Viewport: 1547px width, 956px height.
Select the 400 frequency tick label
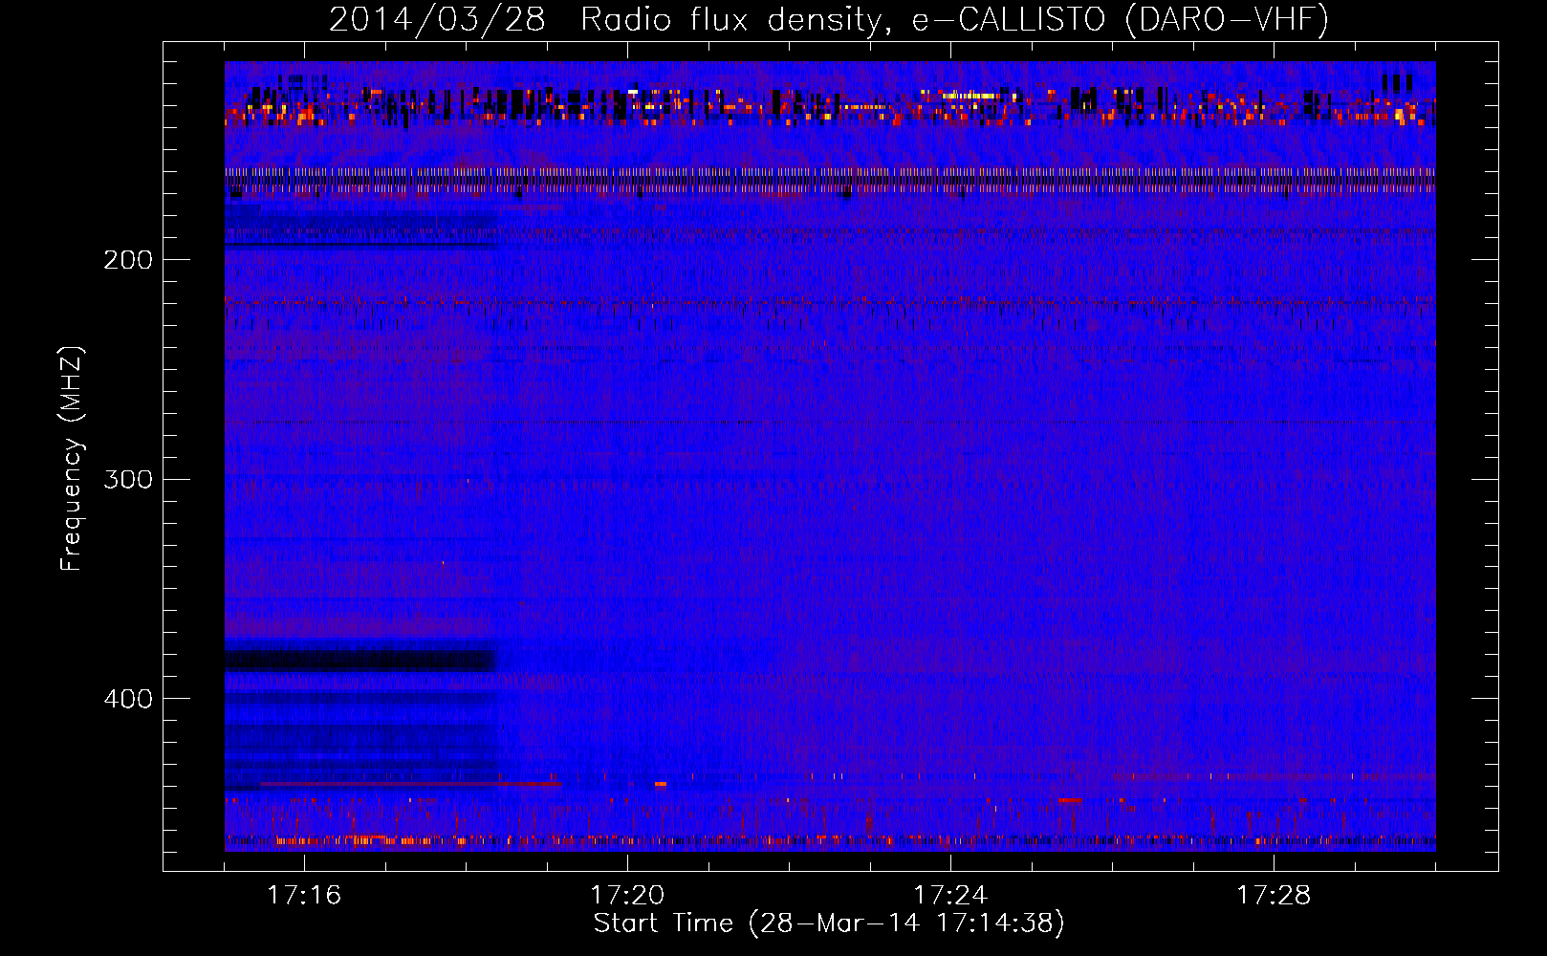point(128,699)
